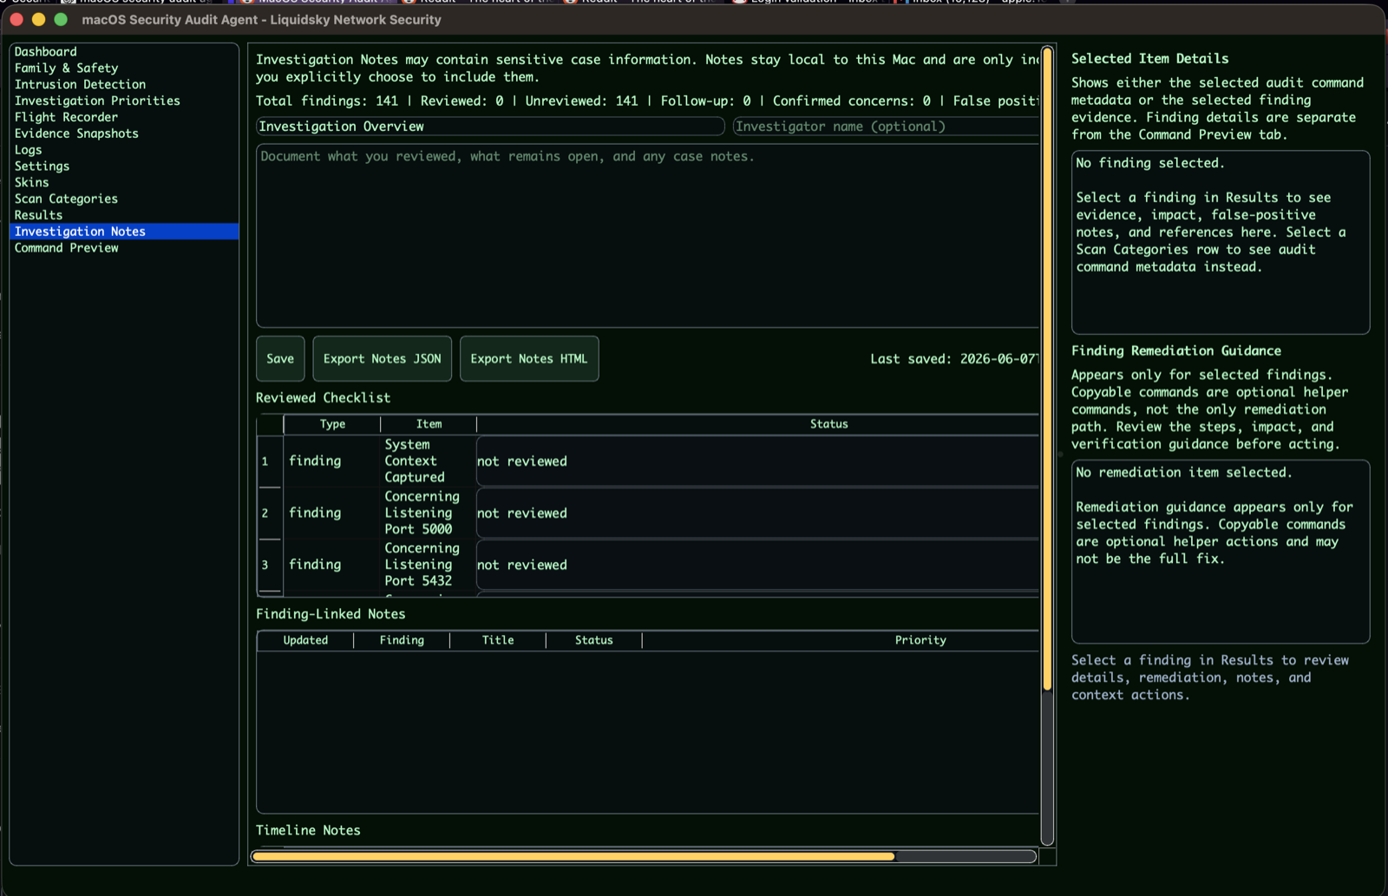Select Concerning Listening Port 5432 row

tap(648, 565)
